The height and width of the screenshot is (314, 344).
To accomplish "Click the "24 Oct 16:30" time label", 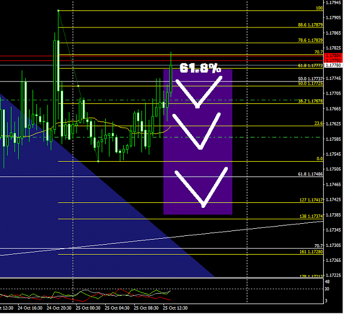I will click(x=30, y=308).
